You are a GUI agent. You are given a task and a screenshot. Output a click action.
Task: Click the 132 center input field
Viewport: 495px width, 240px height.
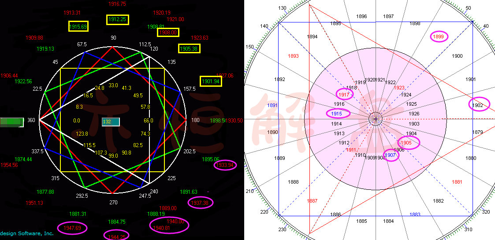pyautogui.click(x=111, y=122)
